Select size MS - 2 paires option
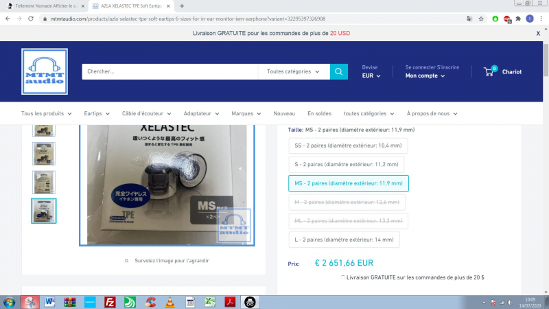Screen dimensions: 549x309 pos(349,183)
